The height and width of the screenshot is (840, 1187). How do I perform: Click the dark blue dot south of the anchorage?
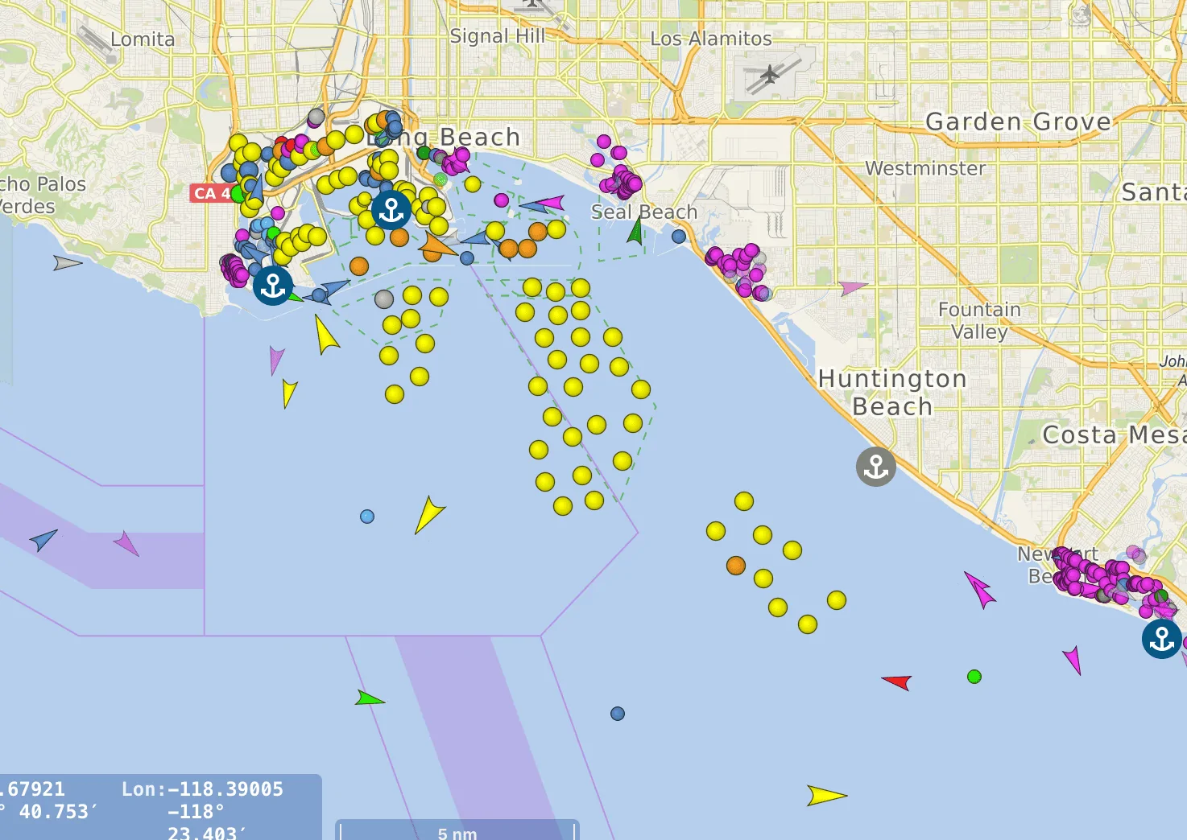[618, 714]
